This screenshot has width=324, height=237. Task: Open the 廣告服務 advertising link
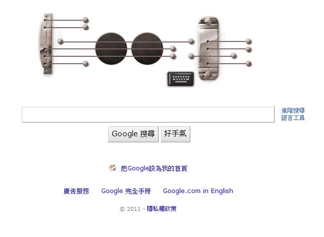[76, 191]
